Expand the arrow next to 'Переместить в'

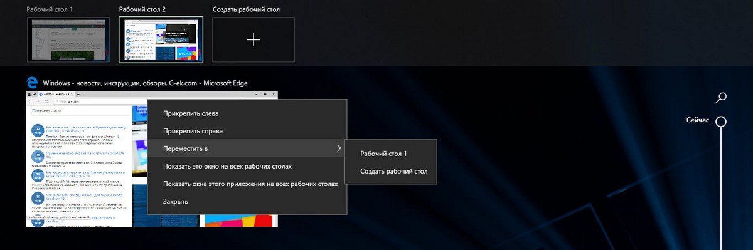[x=339, y=148]
